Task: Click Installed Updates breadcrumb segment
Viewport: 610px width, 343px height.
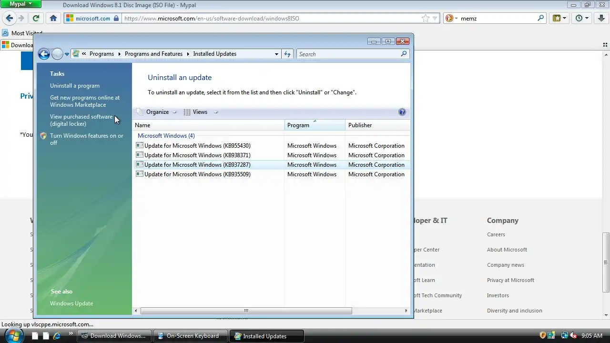Action: pyautogui.click(x=214, y=54)
